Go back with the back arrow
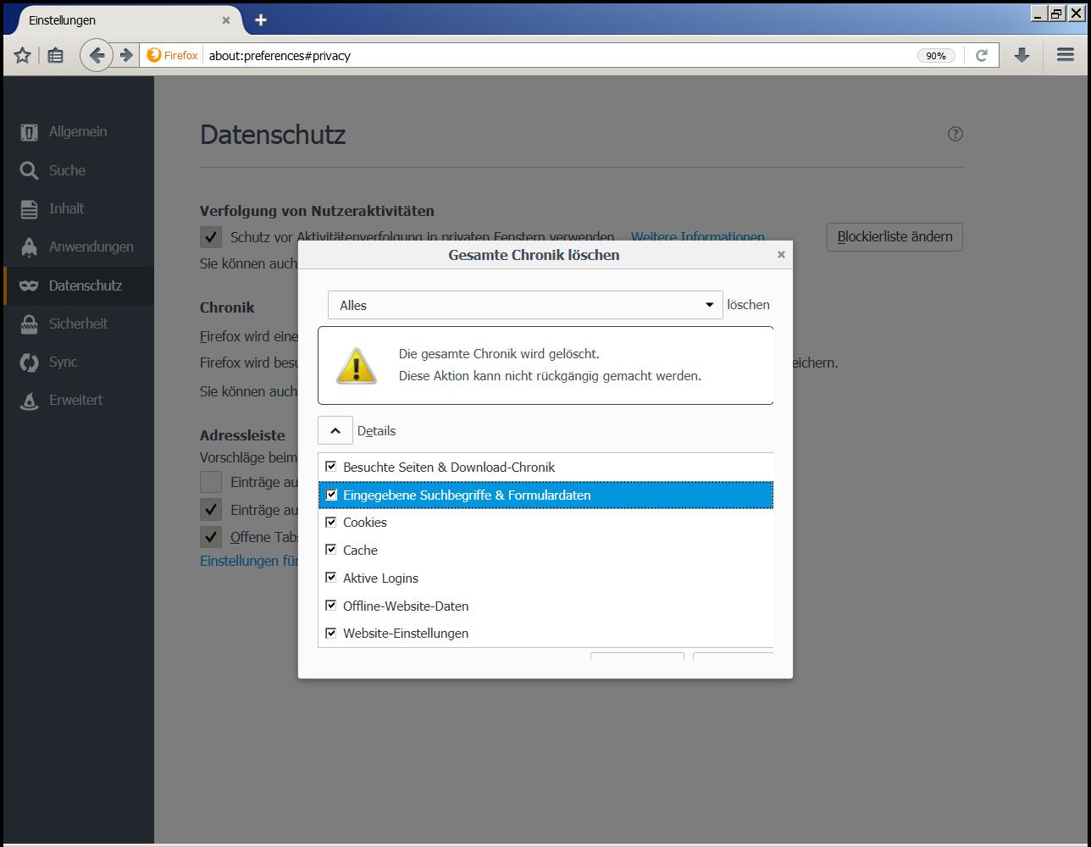The image size is (1091, 847). (x=97, y=55)
